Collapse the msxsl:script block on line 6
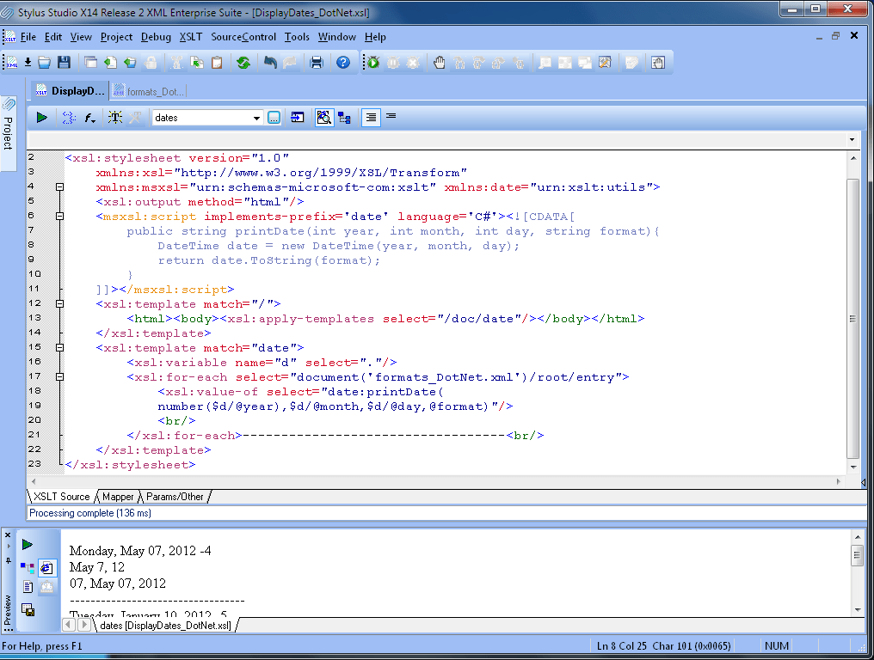The image size is (874, 660). (x=58, y=217)
